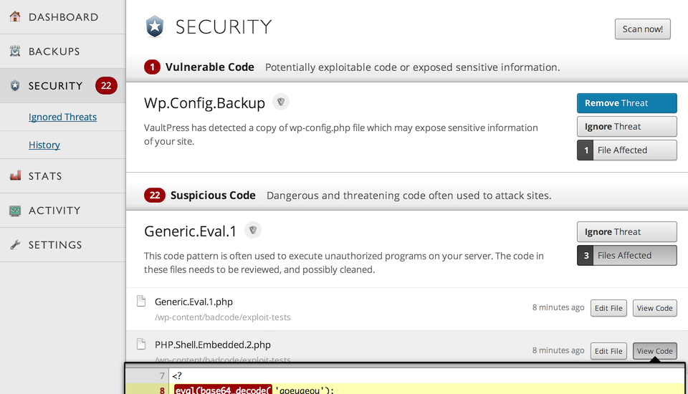Click the Activity monitor icon
Viewport: 688px width, 394px height.
[15, 211]
